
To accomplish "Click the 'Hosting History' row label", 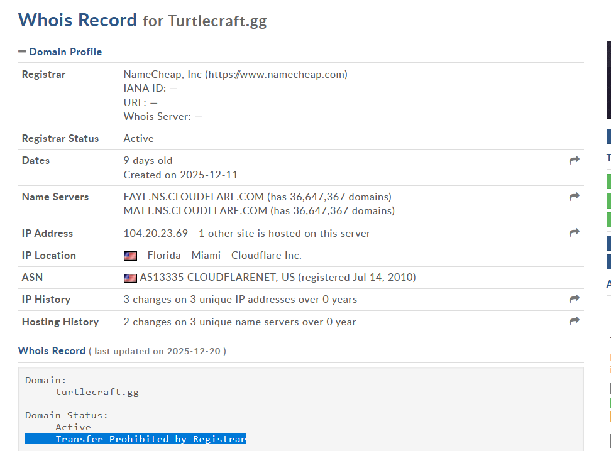I will [60, 322].
